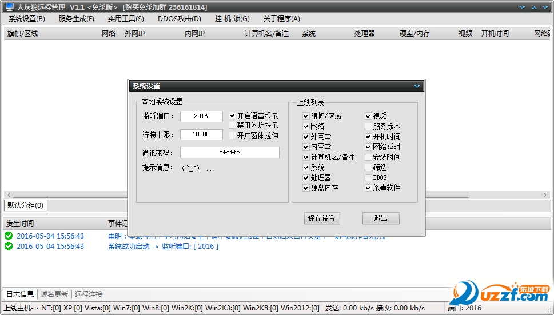Click the 系统成功启动 log entry text
The width and height of the screenshot is (554, 315).
coord(164,246)
